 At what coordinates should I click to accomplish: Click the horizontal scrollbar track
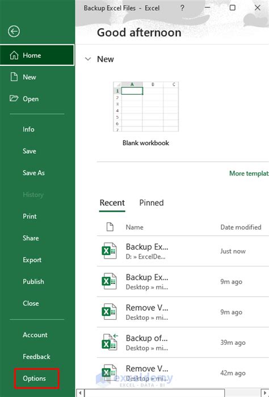pos(243,393)
